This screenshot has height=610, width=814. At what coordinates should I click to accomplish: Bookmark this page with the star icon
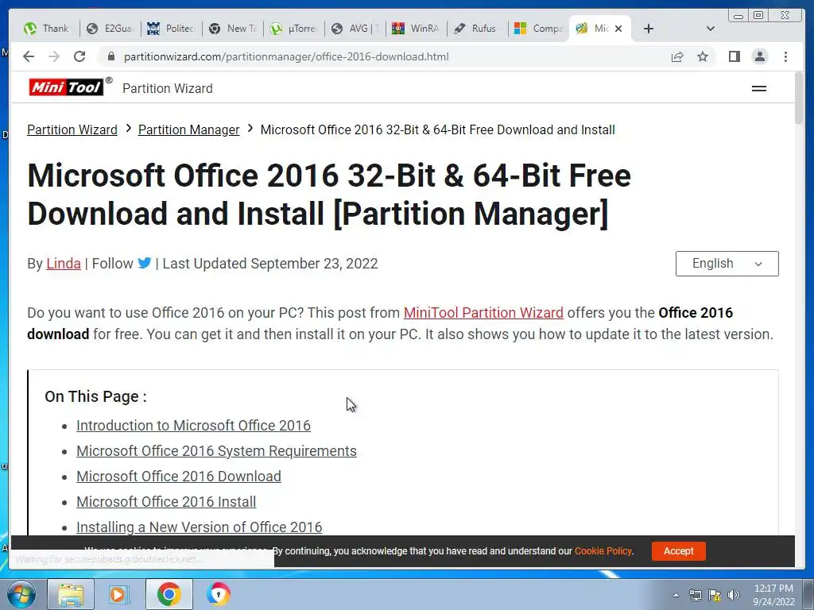coord(703,56)
